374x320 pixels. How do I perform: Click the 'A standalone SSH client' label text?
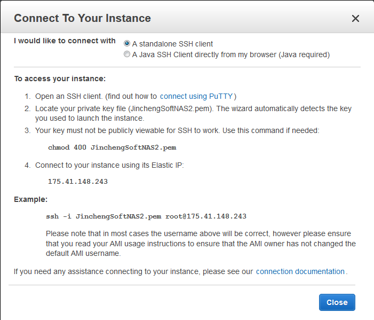(x=172, y=44)
